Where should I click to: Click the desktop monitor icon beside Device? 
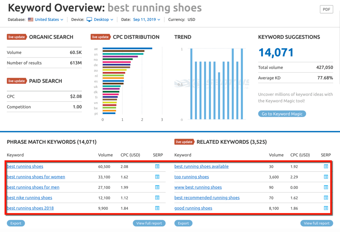pyautogui.click(x=89, y=19)
